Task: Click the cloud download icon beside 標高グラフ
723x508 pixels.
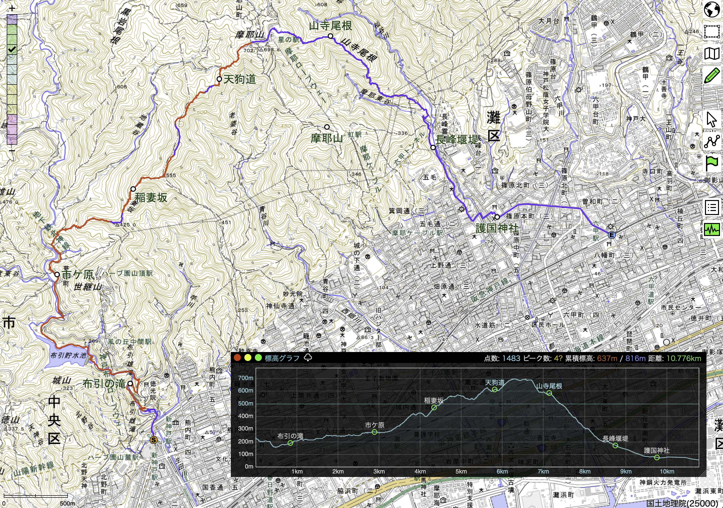Action: coord(308,358)
